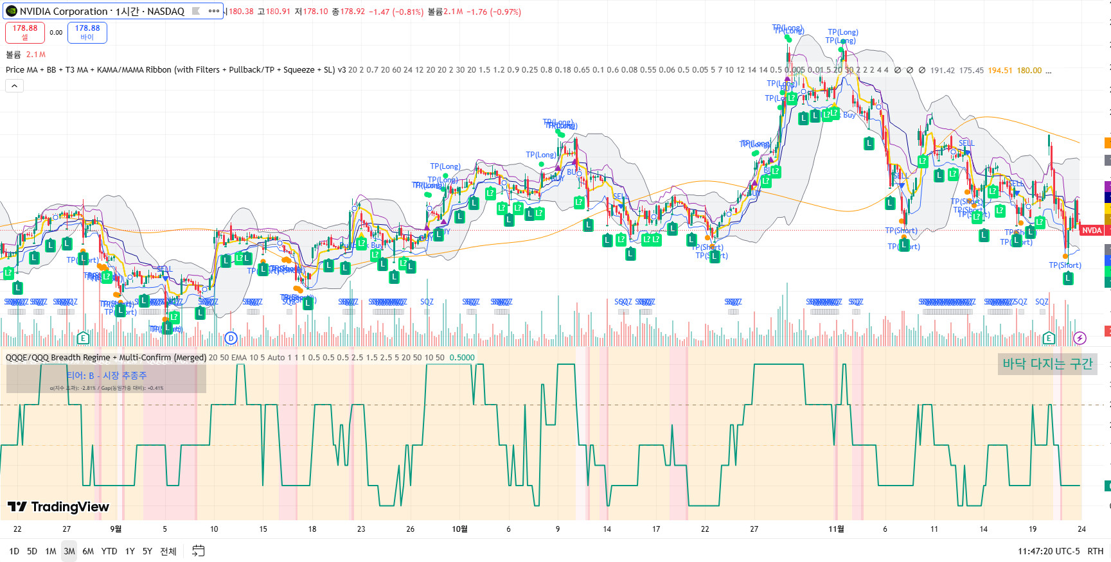Screen dimensions: 1111x562
Task: Select the 1M time range
Action: pos(51,551)
